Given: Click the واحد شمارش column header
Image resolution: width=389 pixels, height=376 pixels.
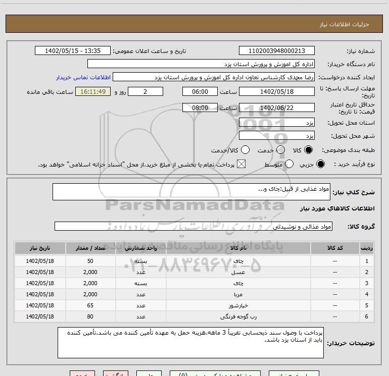Looking at the screenshot, I should click(140, 248).
